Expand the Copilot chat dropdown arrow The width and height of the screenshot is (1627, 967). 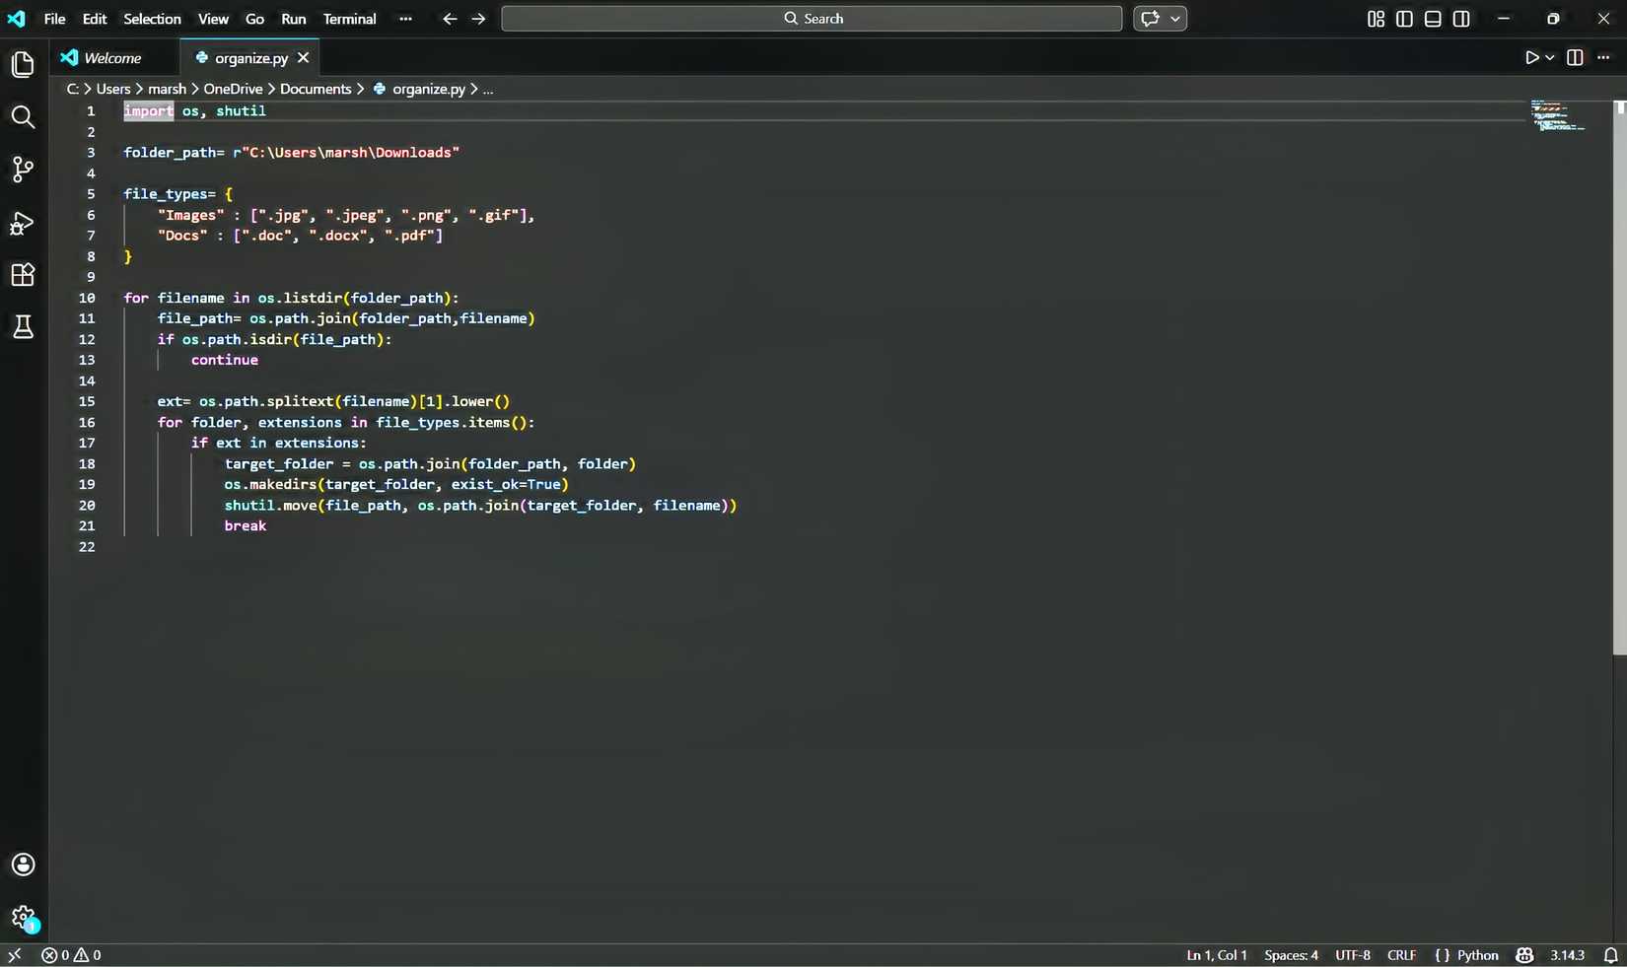[1175, 19]
